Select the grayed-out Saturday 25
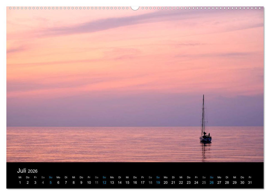Screen dimensions: 270x195 point(204,182)
